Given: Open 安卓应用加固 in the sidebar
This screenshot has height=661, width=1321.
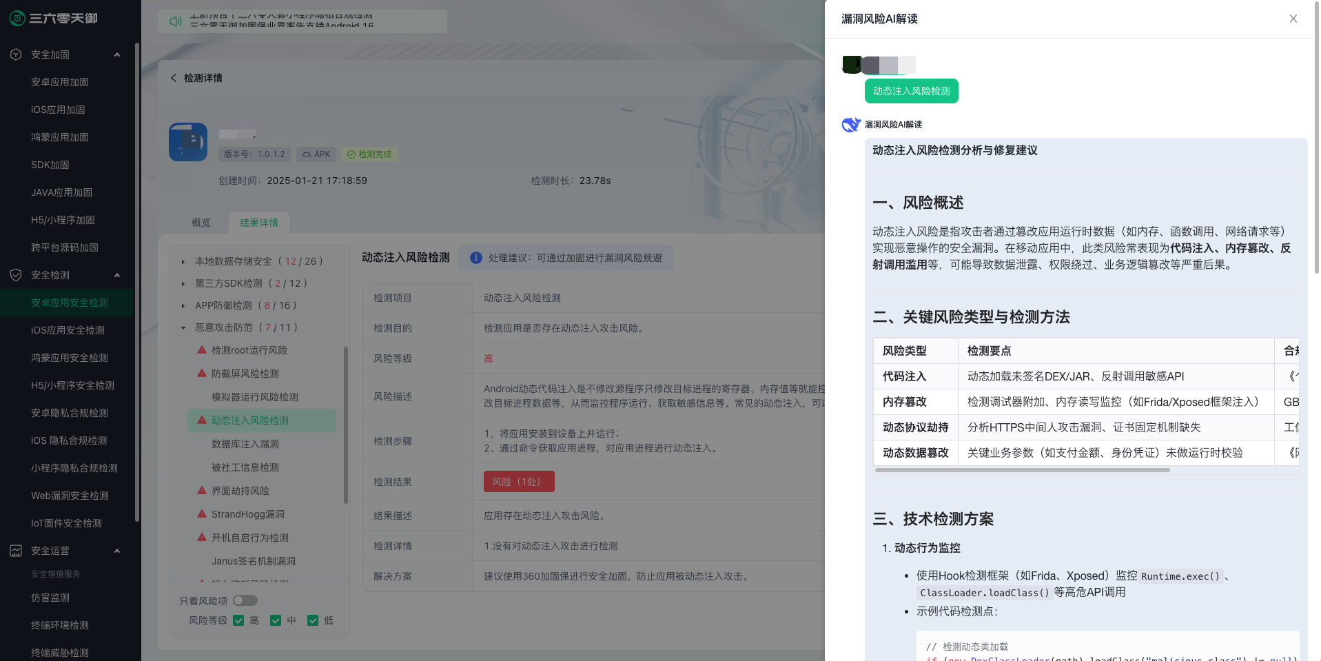Looking at the screenshot, I should pos(60,82).
